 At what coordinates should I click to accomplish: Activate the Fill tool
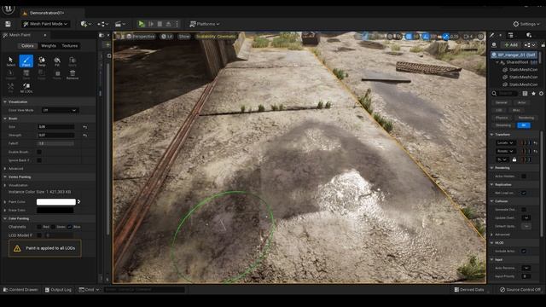[57, 61]
